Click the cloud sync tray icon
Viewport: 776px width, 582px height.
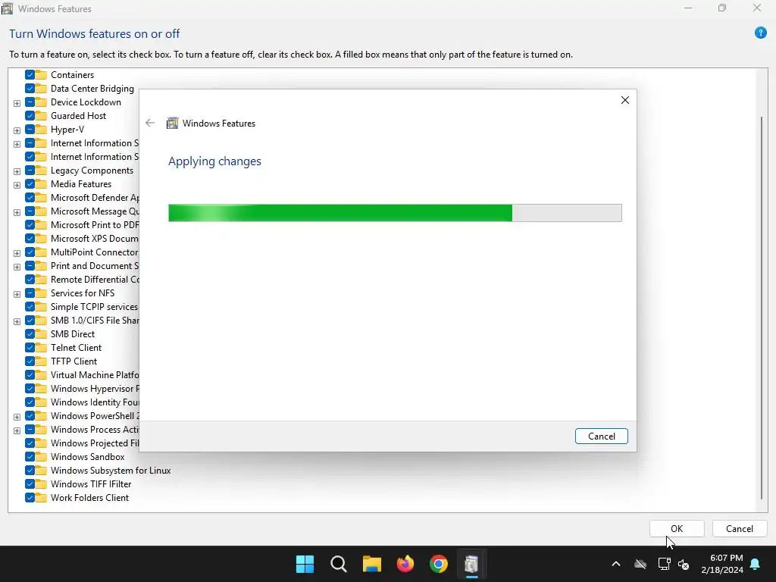click(640, 564)
